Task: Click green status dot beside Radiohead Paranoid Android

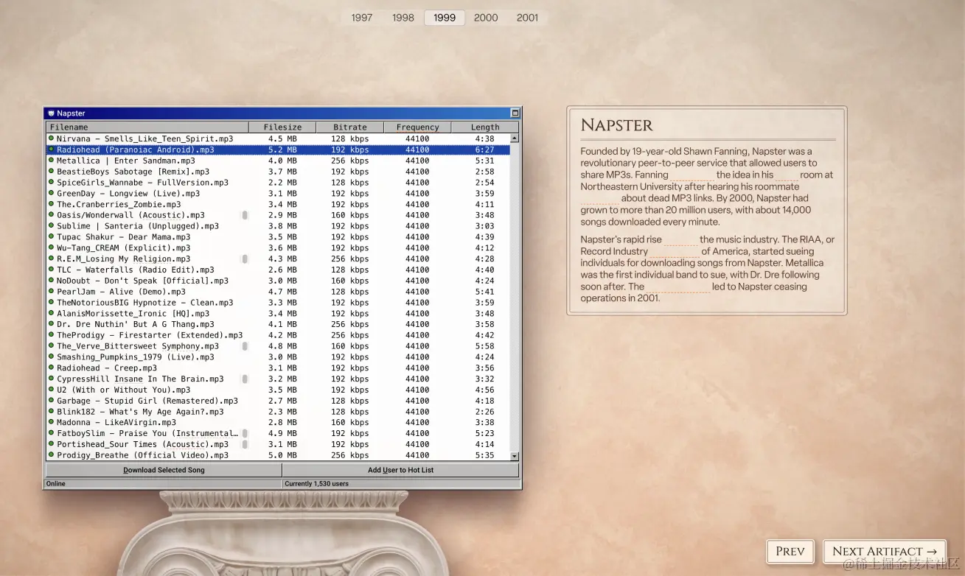Action: [52, 150]
